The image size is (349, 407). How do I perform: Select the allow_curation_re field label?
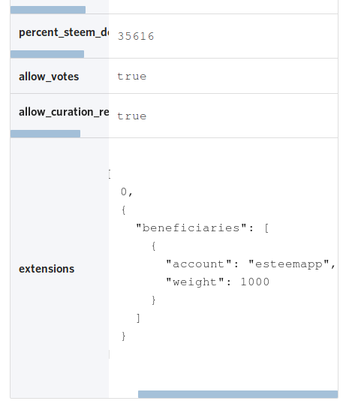[64, 112]
